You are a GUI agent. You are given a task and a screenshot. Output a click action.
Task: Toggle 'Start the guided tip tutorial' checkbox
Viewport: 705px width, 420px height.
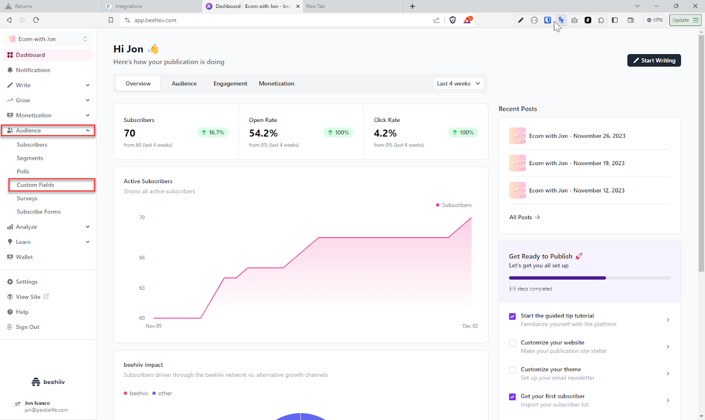tap(512, 317)
